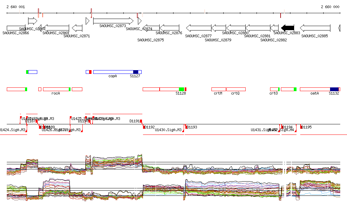This screenshot has width=347, height=207.
Task: Select the rocA red segment box
Action: pos(56,89)
